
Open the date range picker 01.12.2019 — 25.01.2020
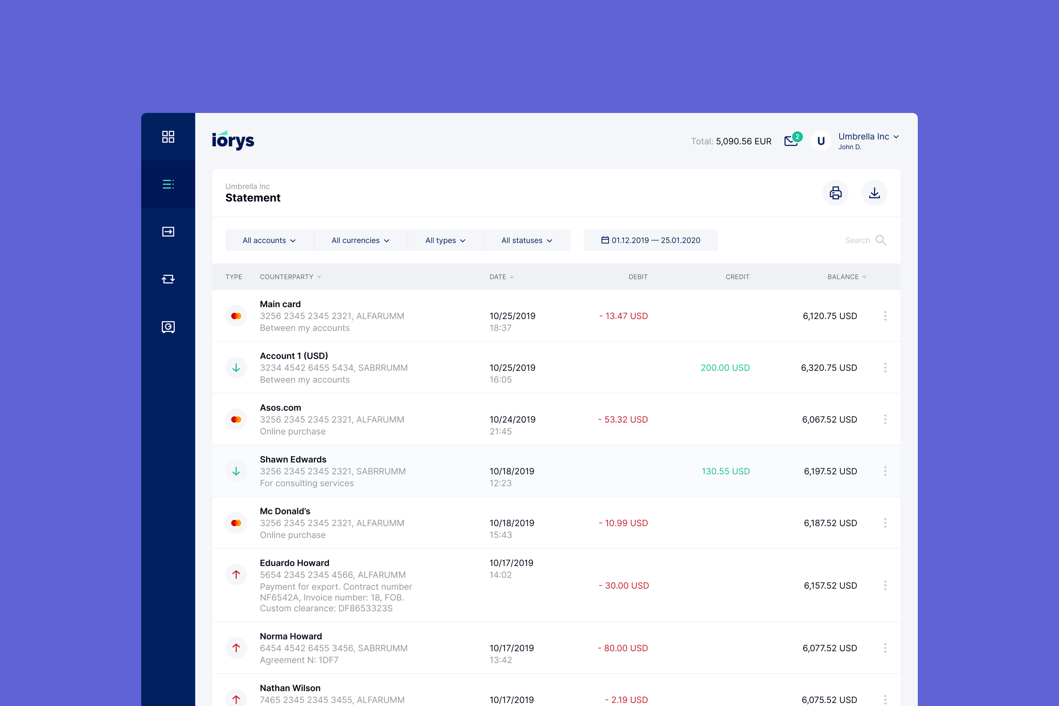point(650,240)
